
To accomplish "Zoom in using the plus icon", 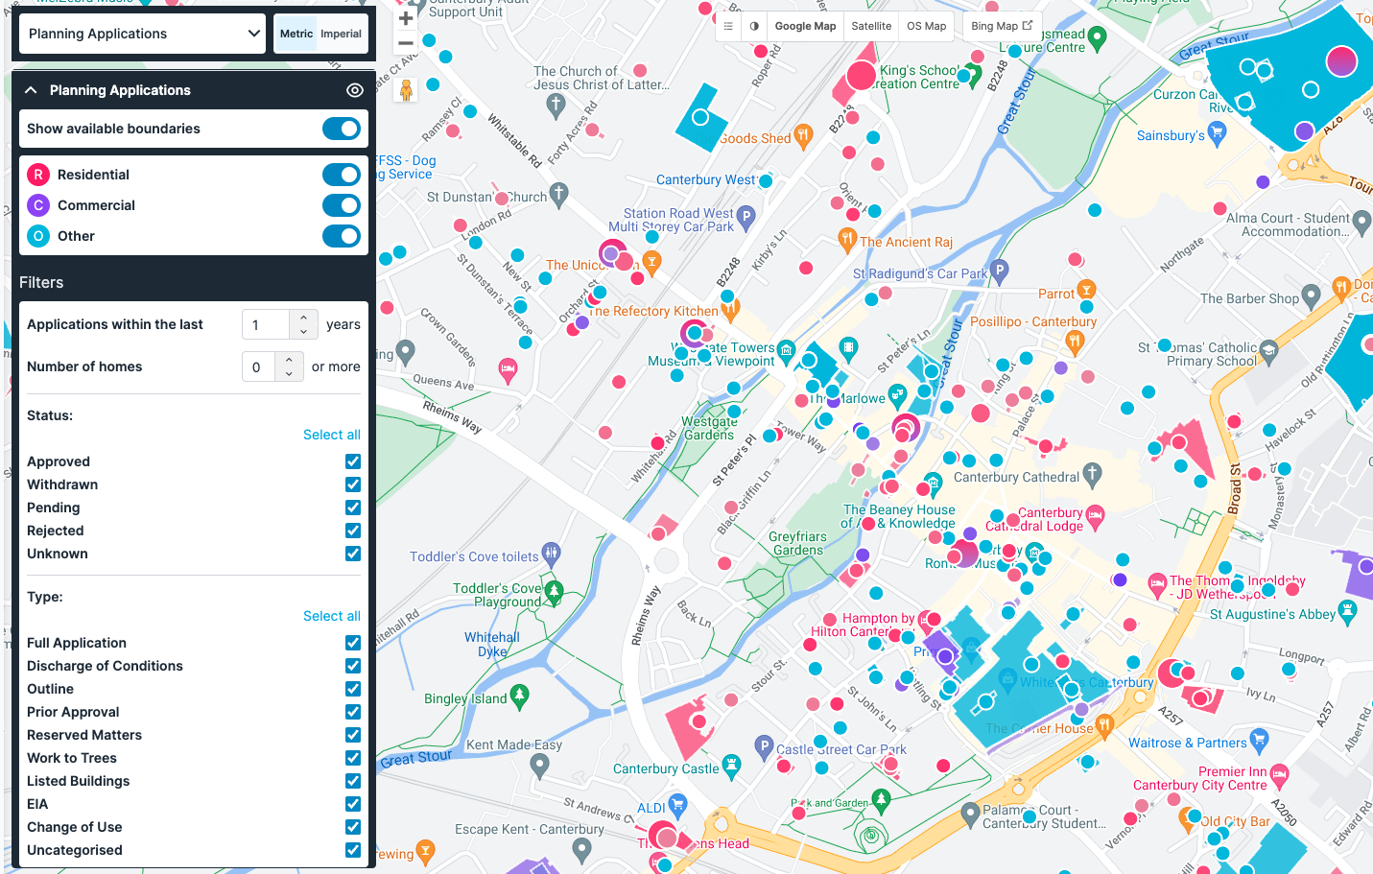I will (x=405, y=17).
